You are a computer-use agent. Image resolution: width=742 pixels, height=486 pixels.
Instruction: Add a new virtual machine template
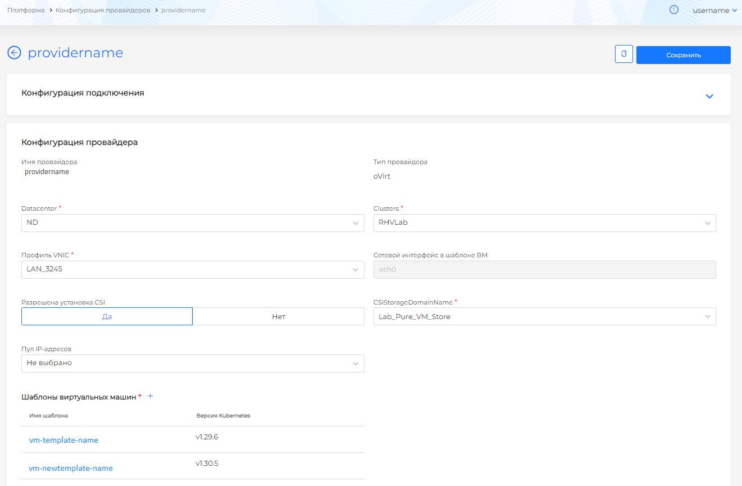pos(150,396)
